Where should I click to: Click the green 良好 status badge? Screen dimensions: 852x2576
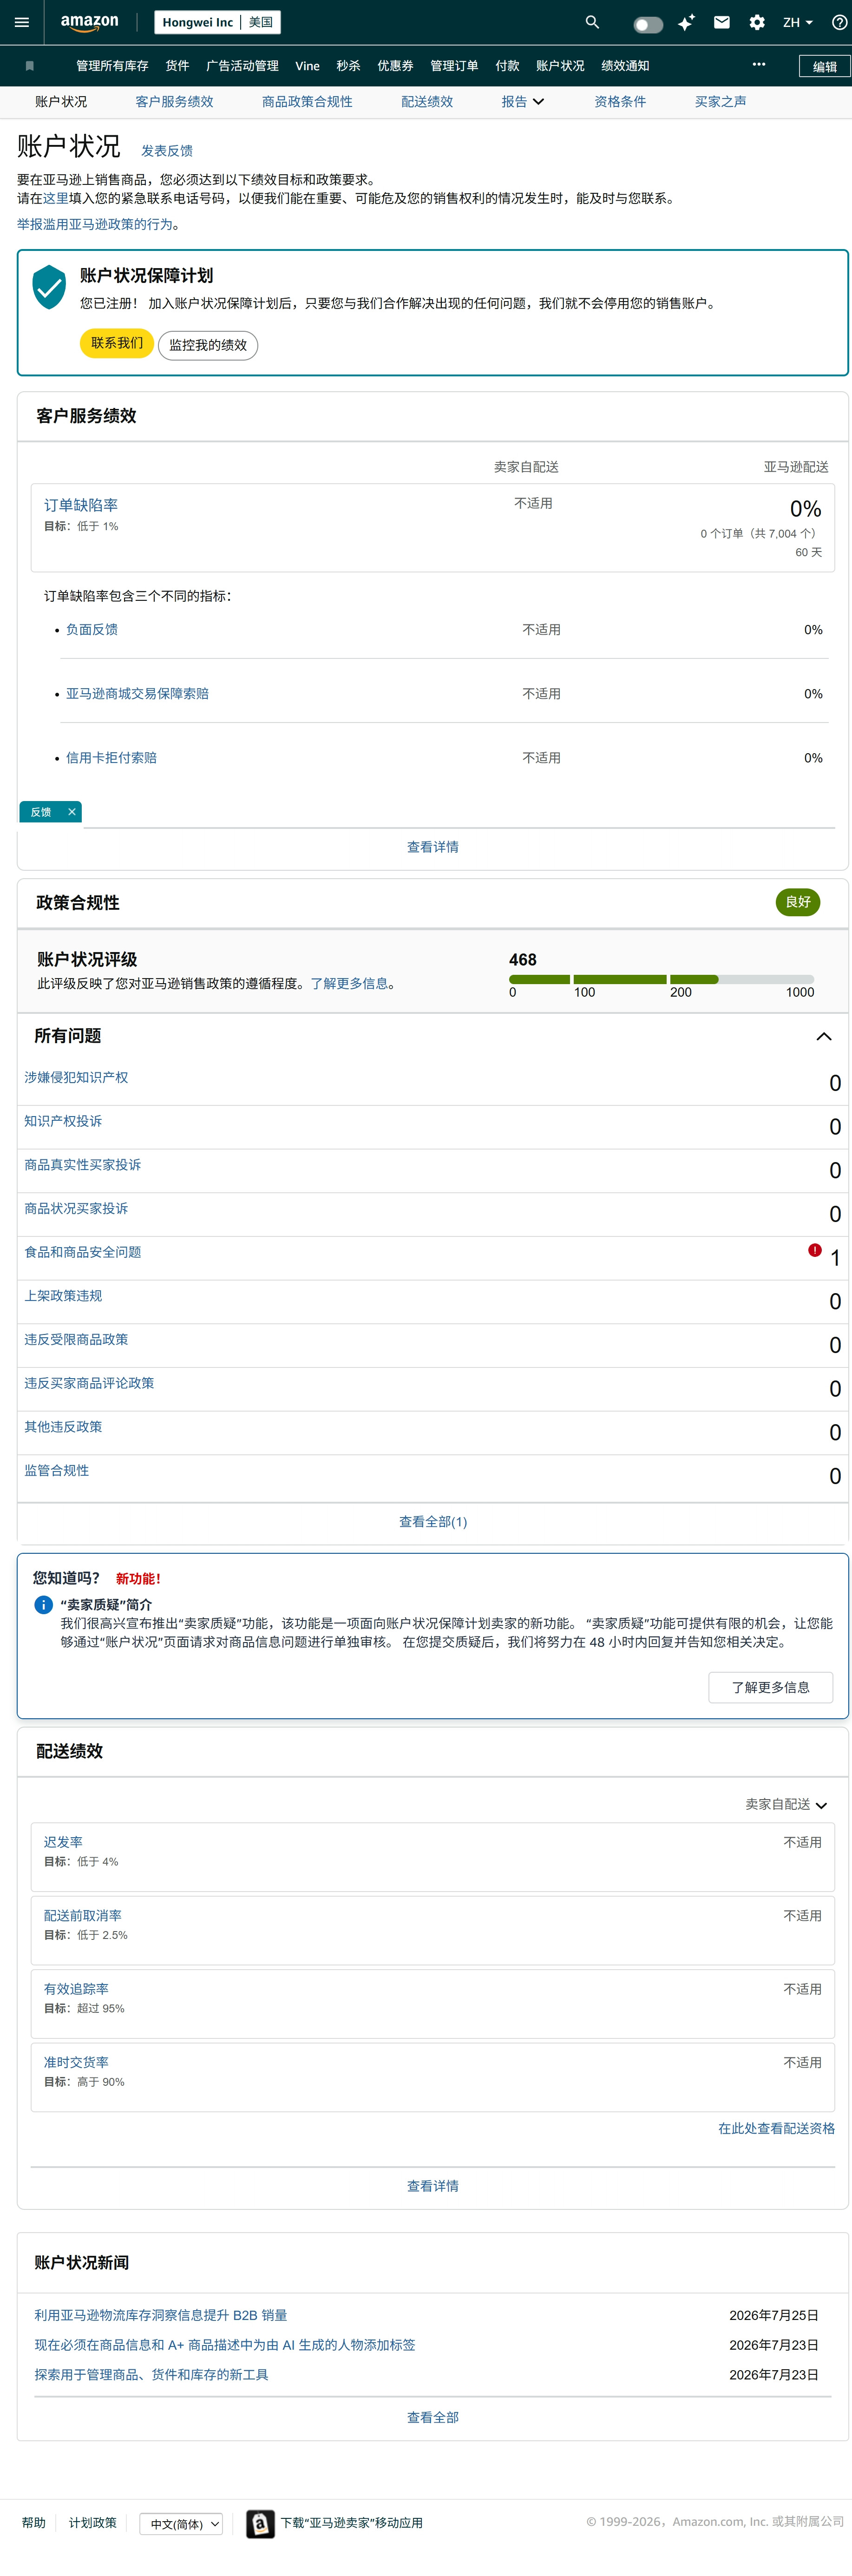798,902
